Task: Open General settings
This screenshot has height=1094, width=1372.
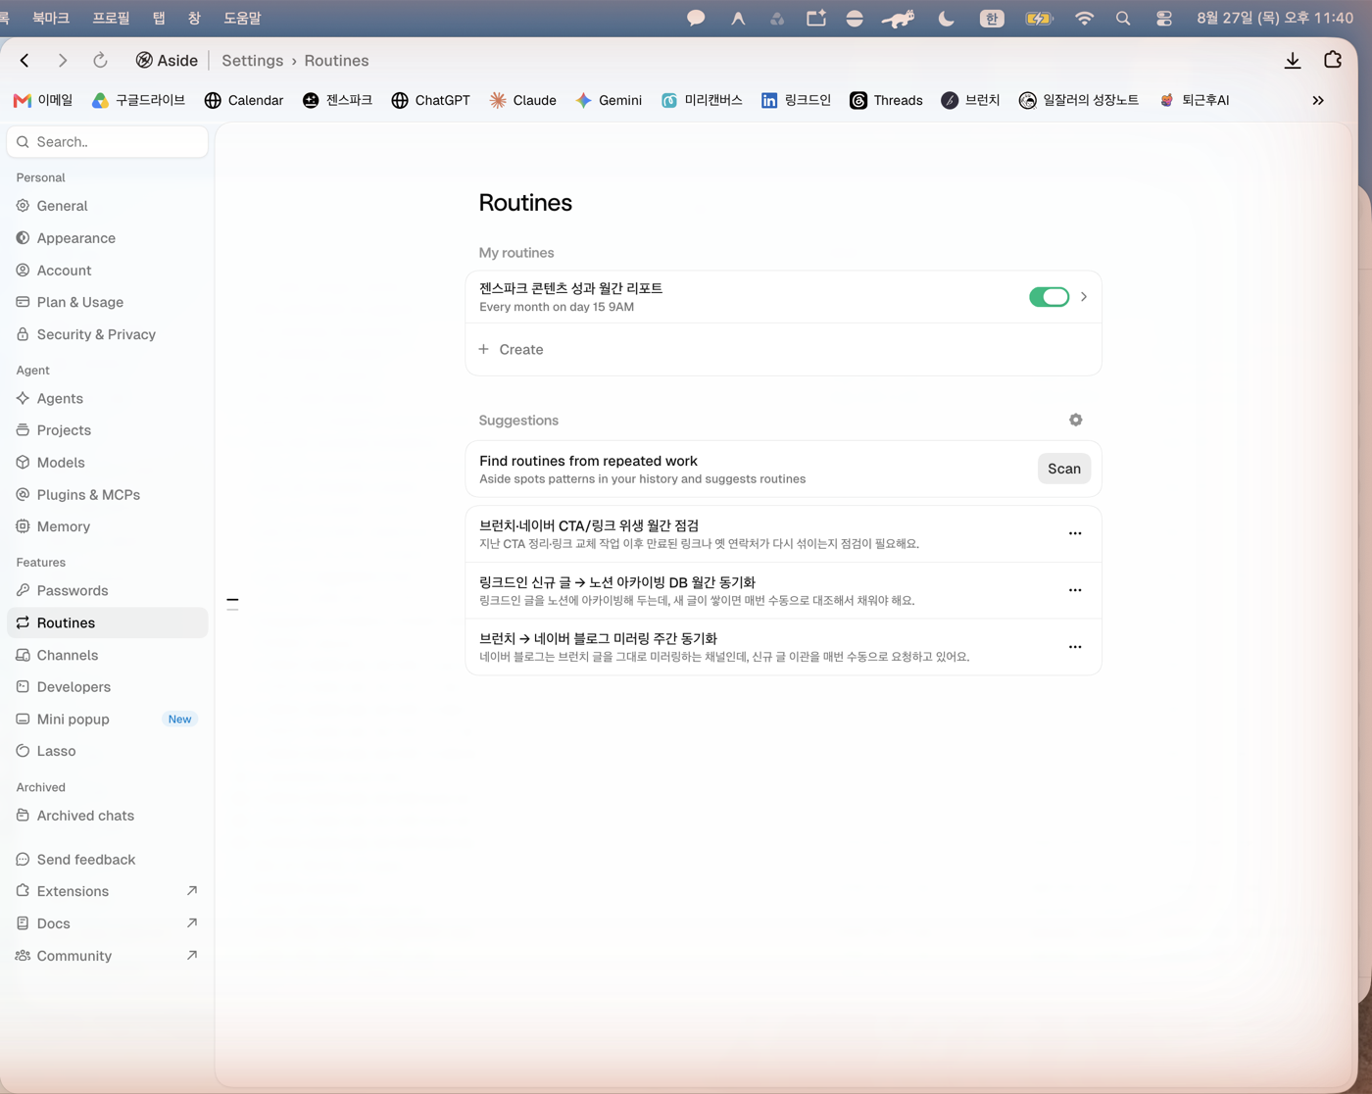Action: (108, 206)
